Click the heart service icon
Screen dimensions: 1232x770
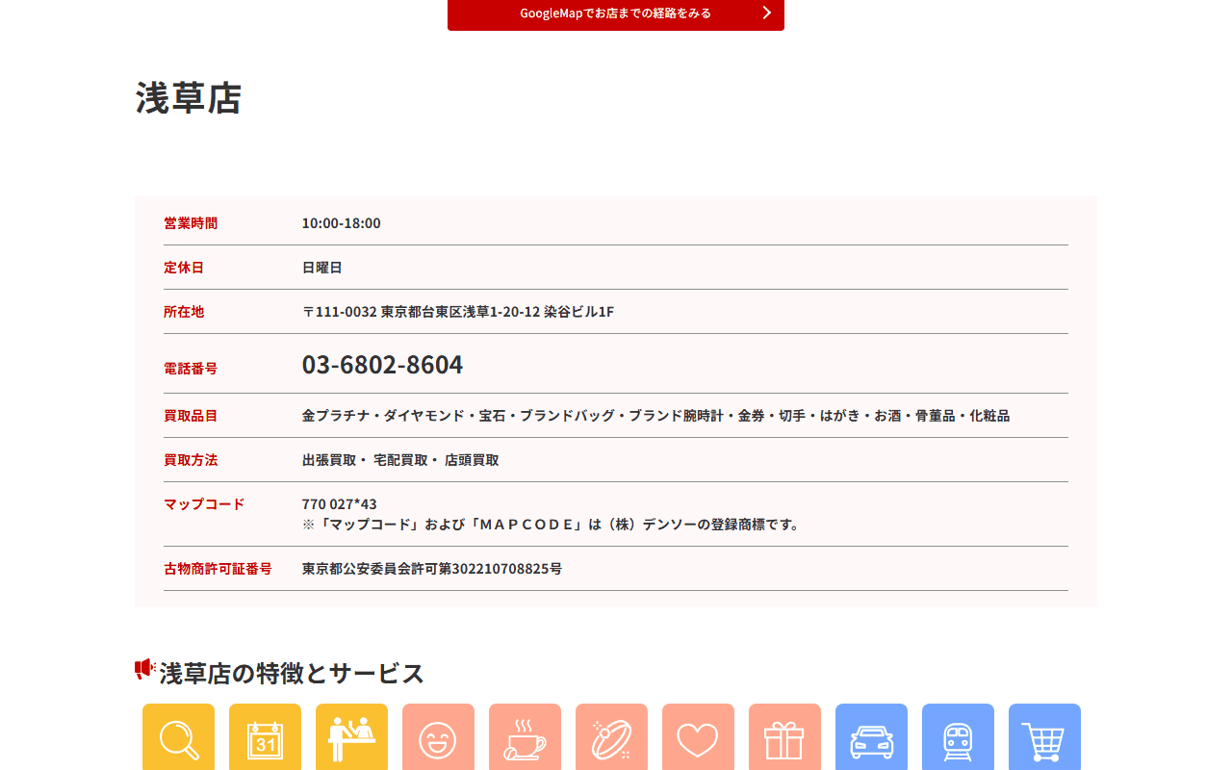(x=698, y=737)
